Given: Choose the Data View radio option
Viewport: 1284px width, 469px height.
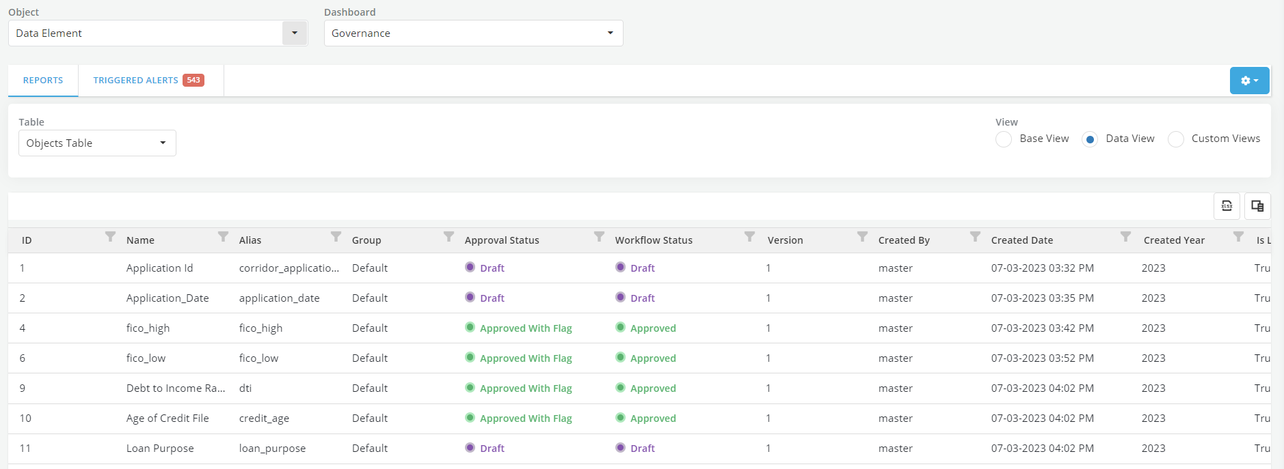Looking at the screenshot, I should click(x=1090, y=139).
